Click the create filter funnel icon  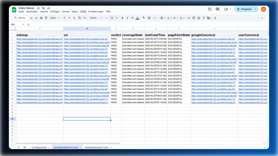click(x=204, y=18)
